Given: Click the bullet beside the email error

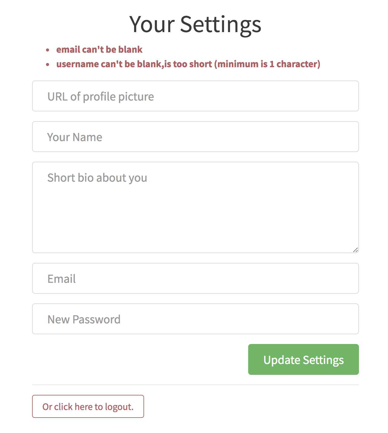Looking at the screenshot, I should [x=48, y=50].
